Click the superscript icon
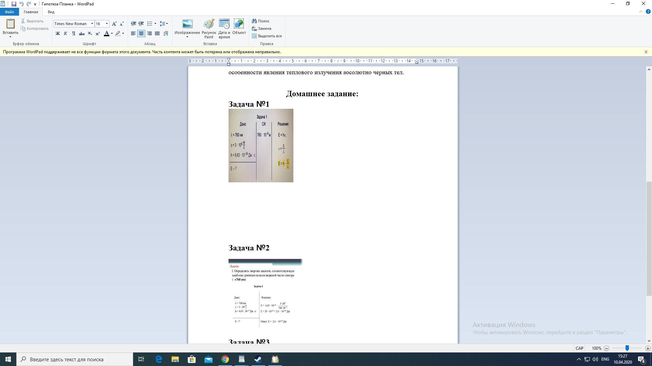 pos(98,34)
